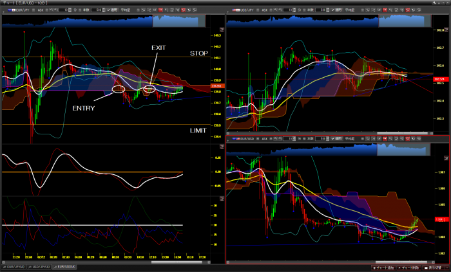The height and width of the screenshot is (272, 451).
Task: Click the overview range window above EUR/JPY chart
Action: [179, 21]
